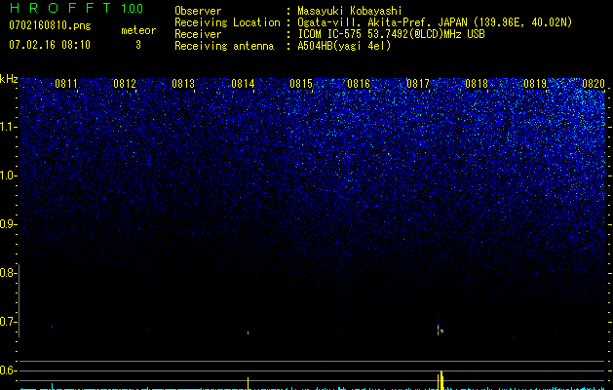Click the 1.0 kHz axis label
This screenshot has width=613, height=390.
click(8, 175)
